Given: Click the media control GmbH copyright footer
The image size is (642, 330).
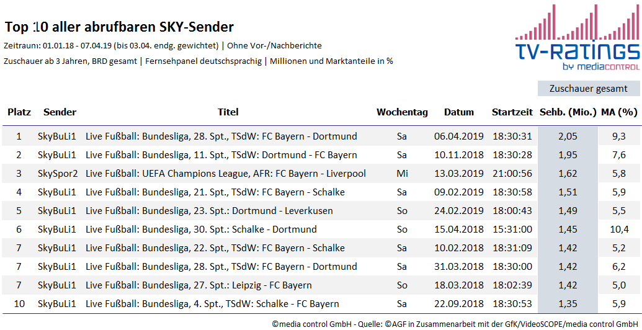Looking at the screenshot, I should [455, 324].
